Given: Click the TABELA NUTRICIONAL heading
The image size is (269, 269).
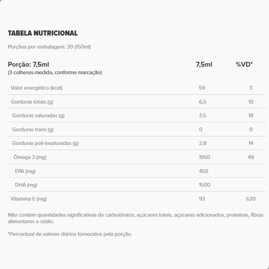Looking at the screenshot, I should 43,33.
